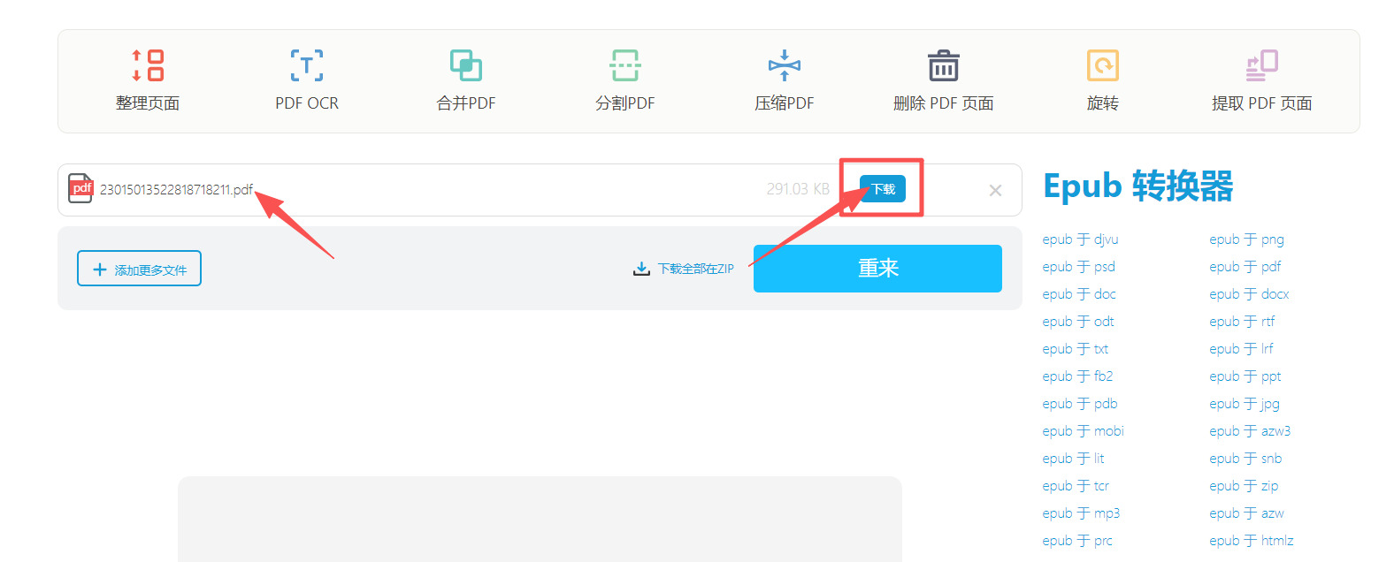Click the 下载 download button
Viewport: 1394px width, 562px height.
[x=883, y=189]
